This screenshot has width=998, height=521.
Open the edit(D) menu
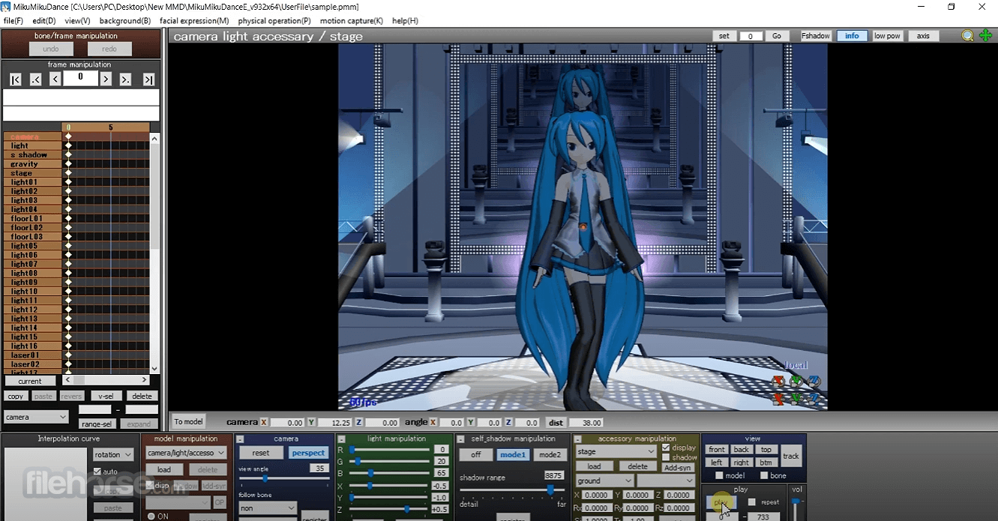(44, 21)
